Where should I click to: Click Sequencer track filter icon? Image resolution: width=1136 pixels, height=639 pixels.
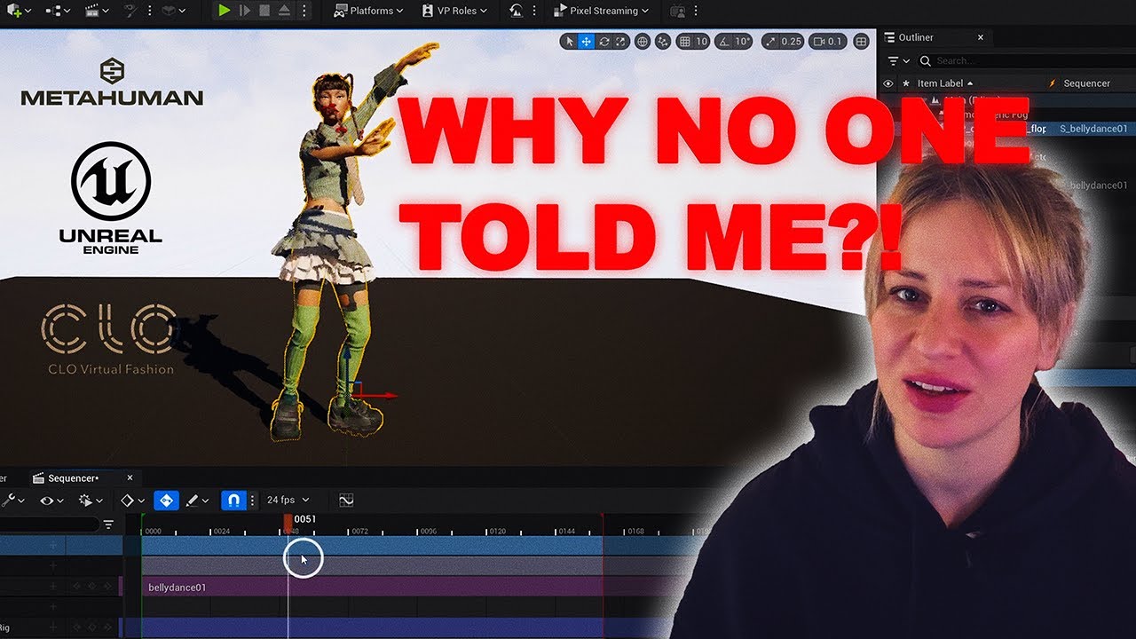108,525
